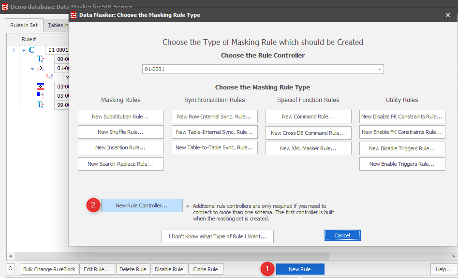Click the substitution rule icon on row 01-00
The width and height of the screenshot is (458, 278).
[41, 68]
